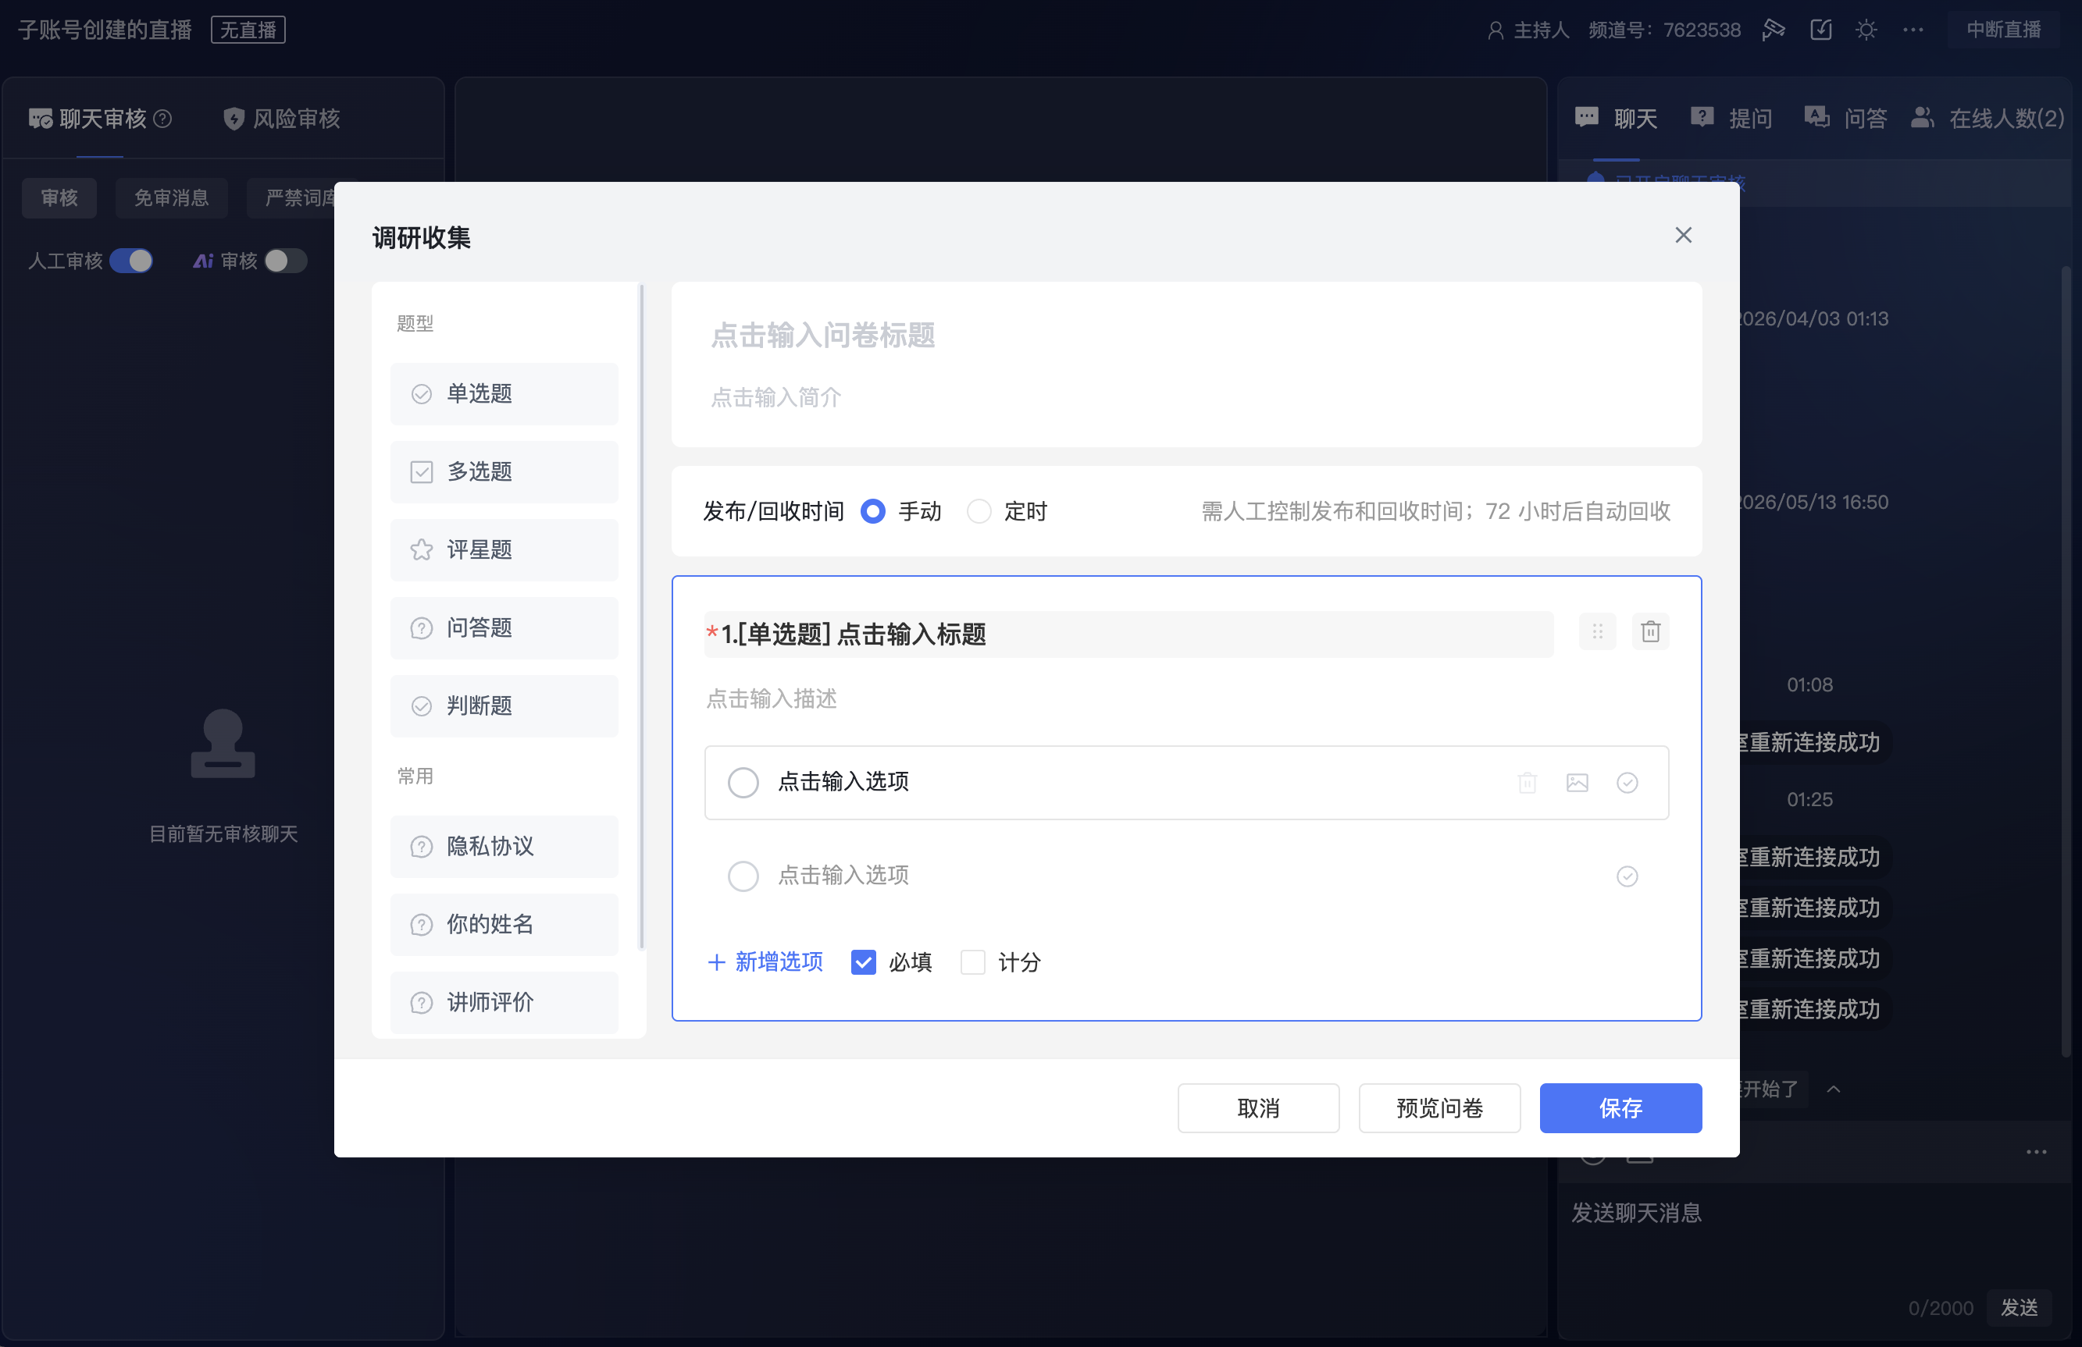Insert the 你的姓名 common question
The height and width of the screenshot is (1347, 2082).
504,924
